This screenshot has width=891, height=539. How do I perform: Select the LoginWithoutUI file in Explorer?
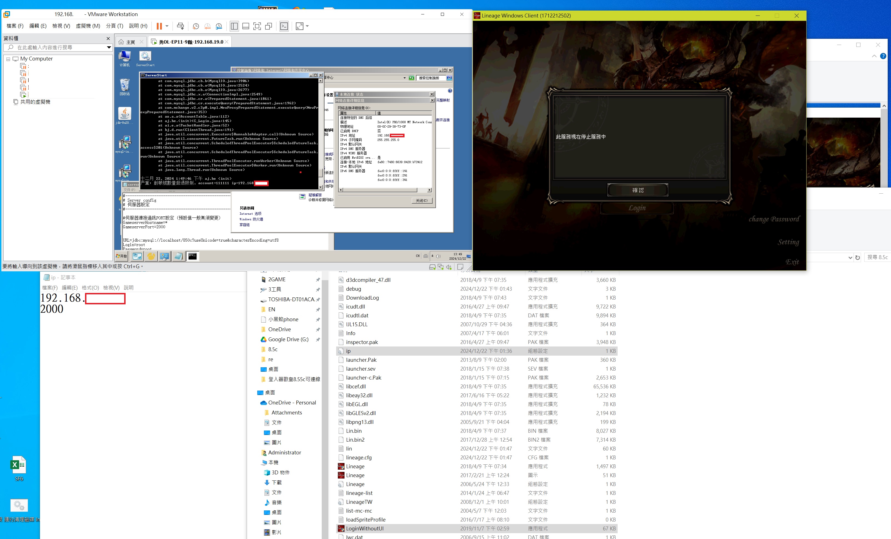[x=476, y=528]
